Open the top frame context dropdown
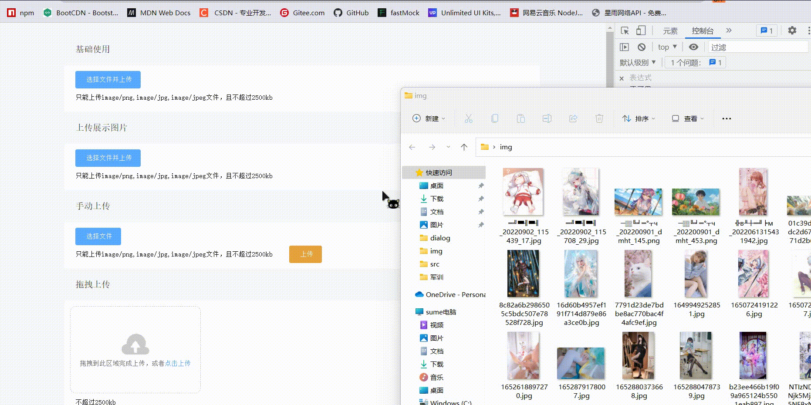The image size is (811, 405). click(666, 47)
